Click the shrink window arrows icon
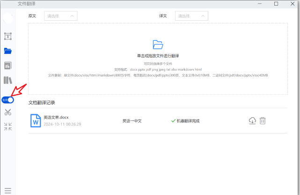300x195 pixels. point(8,127)
